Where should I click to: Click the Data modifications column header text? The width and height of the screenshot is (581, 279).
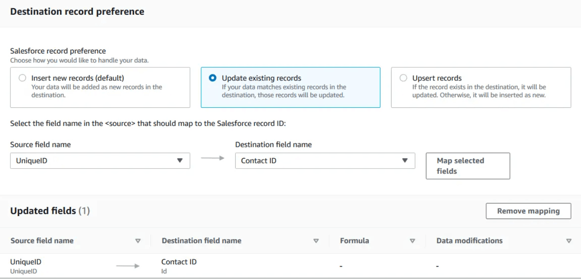point(470,241)
